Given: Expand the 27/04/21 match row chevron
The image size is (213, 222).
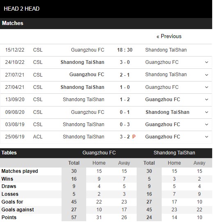Looking at the screenshot, I should coord(206,87).
